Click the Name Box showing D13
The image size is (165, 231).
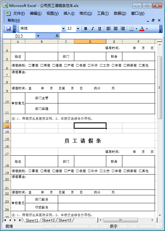(x=19, y=36)
